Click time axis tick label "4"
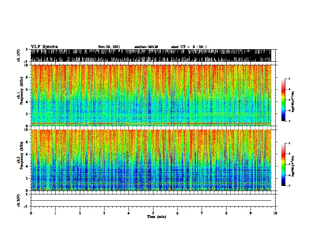Viewport: 310px width, 239px height. 129,213
